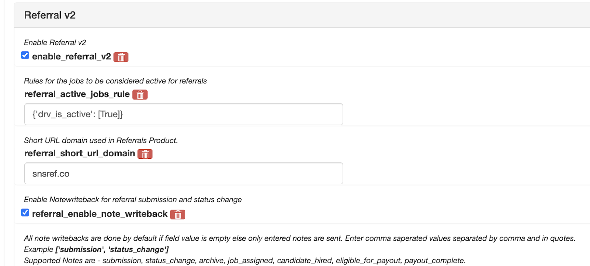Viewport: 590px width, 266px height.
Task: Click the referral_enable_note_writeback label text
Action: coord(100,214)
